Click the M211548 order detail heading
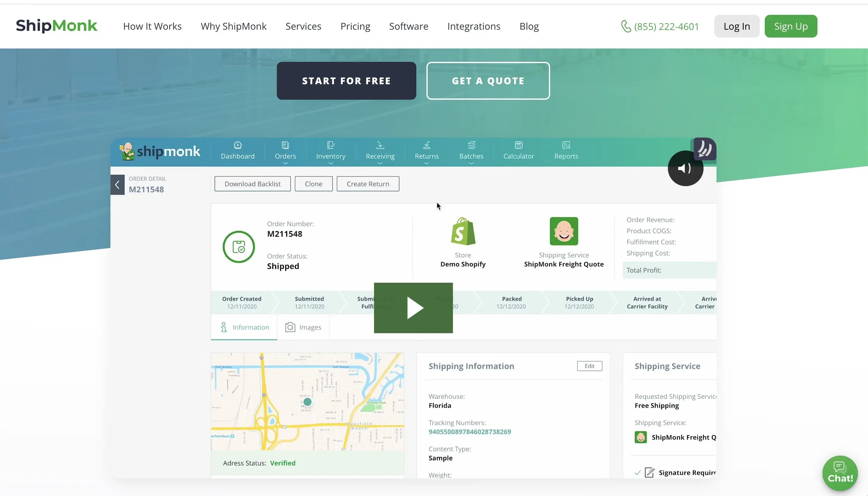Viewport: 868px width, 496px height. pos(146,189)
